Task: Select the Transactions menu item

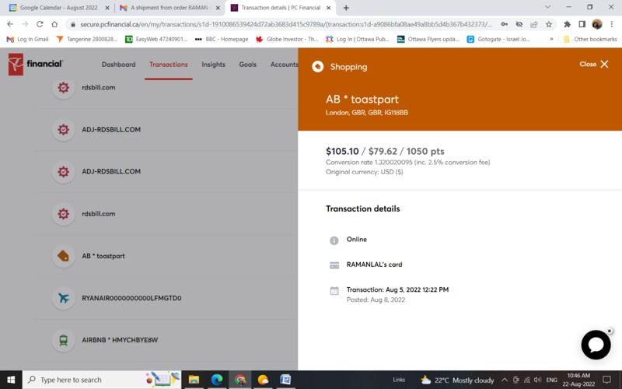Action: tap(169, 65)
